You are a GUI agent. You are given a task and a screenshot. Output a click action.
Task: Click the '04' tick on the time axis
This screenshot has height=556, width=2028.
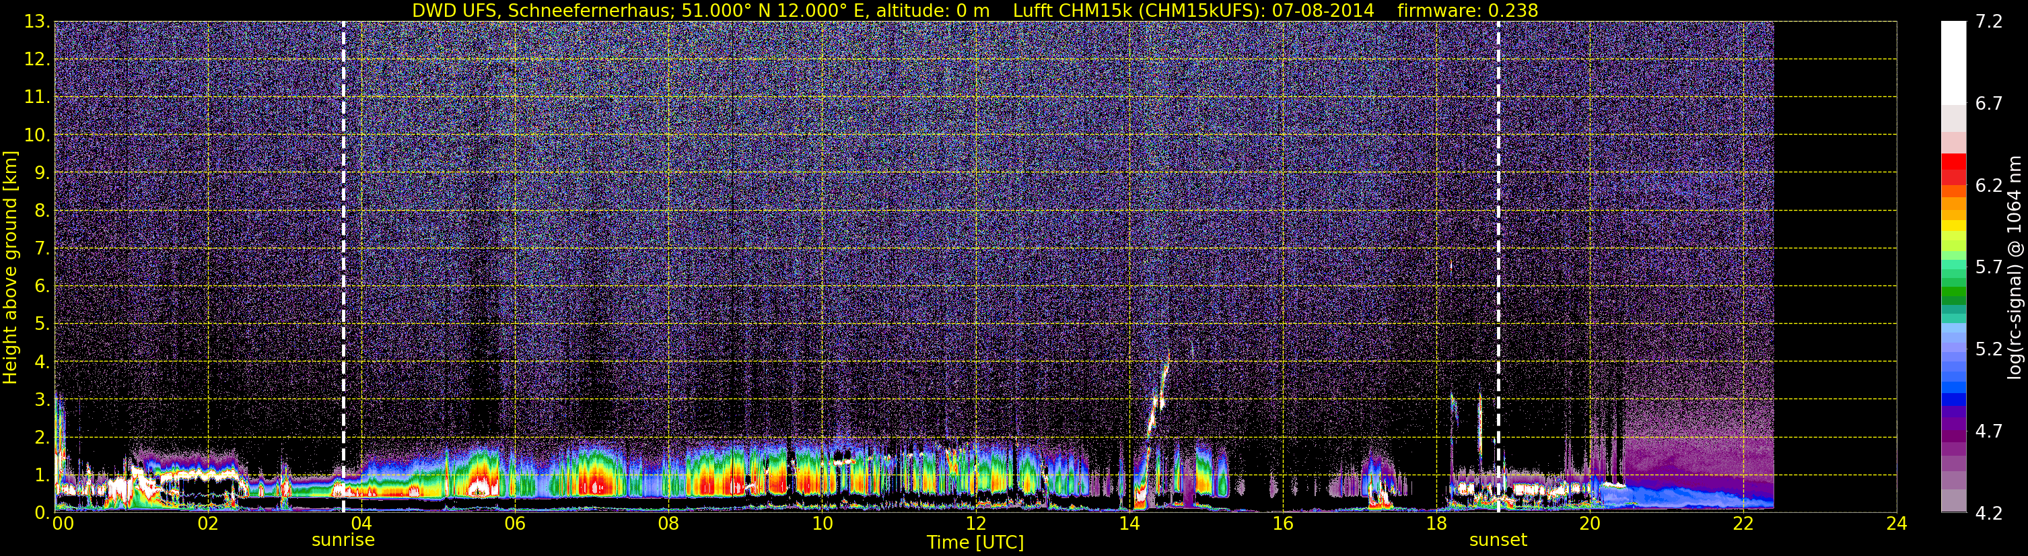[361, 524]
